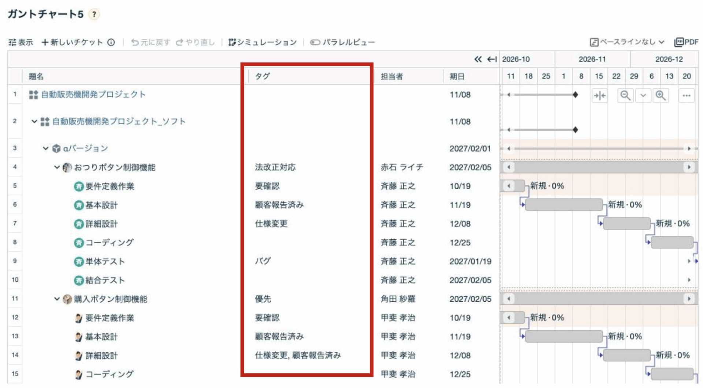Select row 13 基本設計 gantt bar

pyautogui.click(x=564, y=336)
